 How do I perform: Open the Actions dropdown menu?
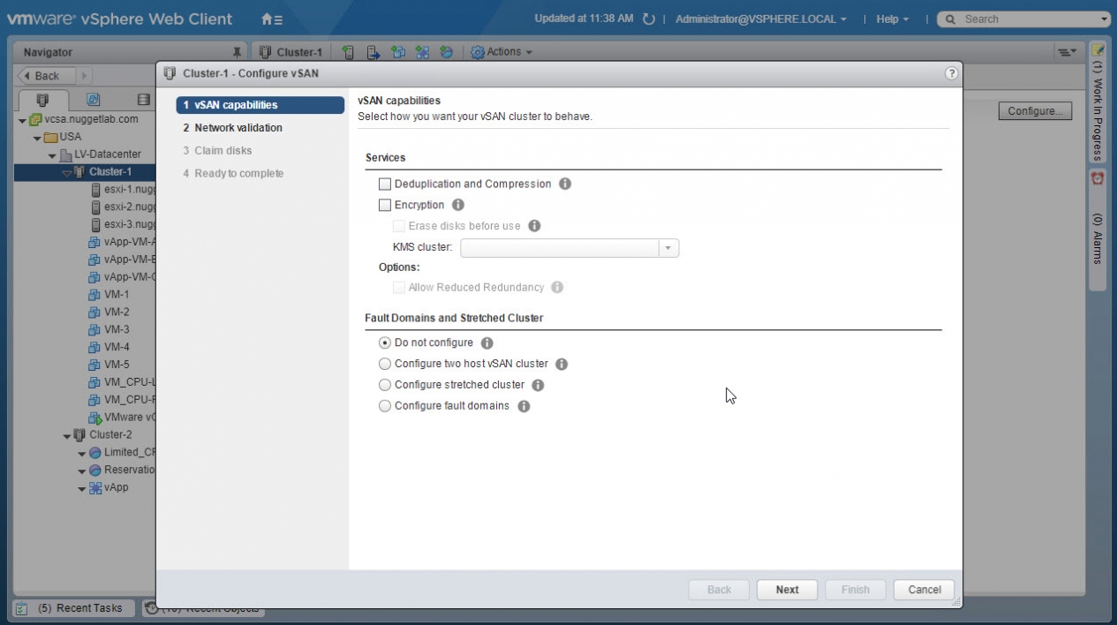click(x=502, y=52)
